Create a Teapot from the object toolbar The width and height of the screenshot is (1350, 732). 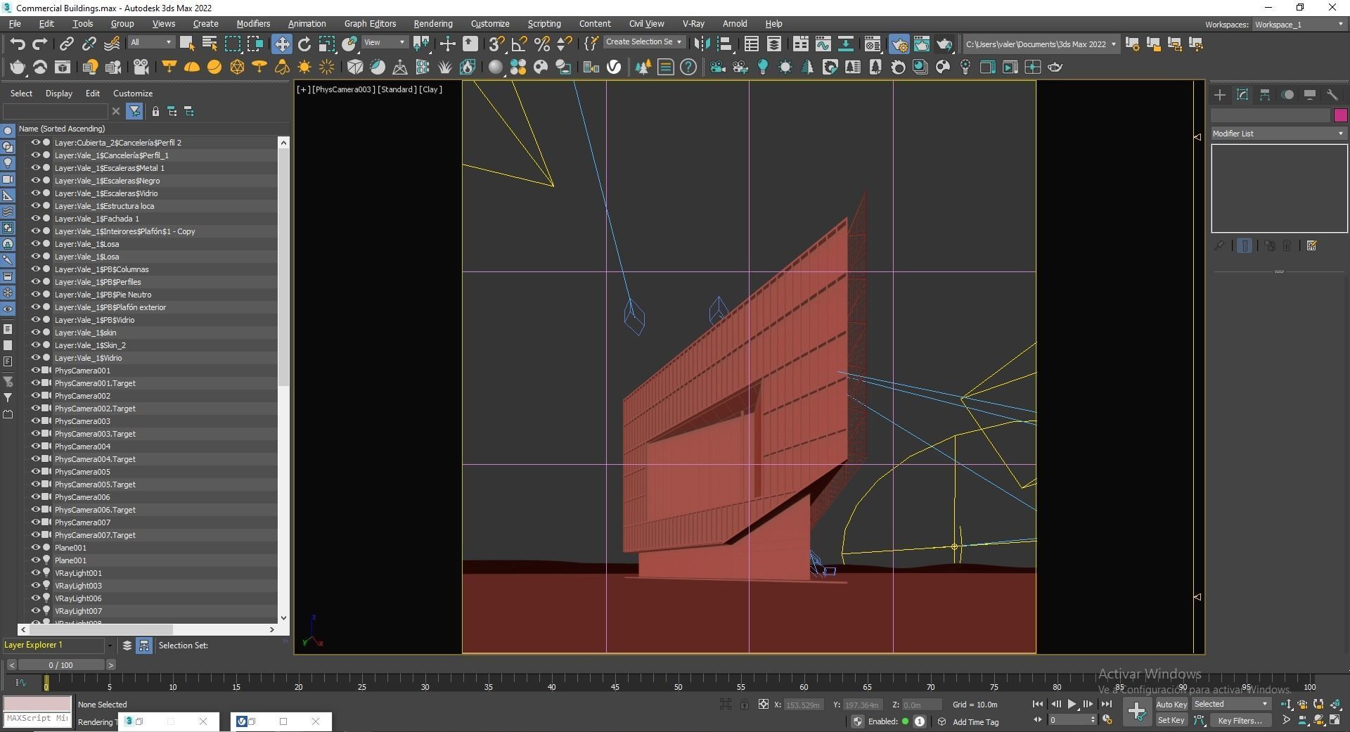[x=18, y=68]
